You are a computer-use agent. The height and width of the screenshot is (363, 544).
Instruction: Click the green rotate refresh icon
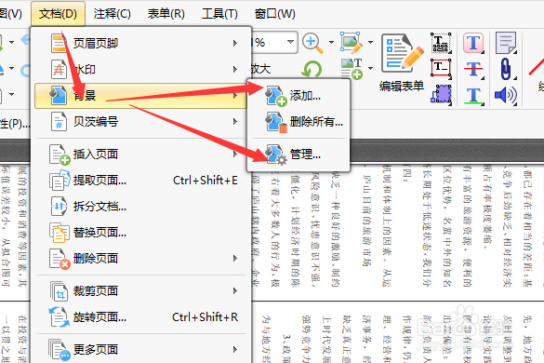coord(312,69)
